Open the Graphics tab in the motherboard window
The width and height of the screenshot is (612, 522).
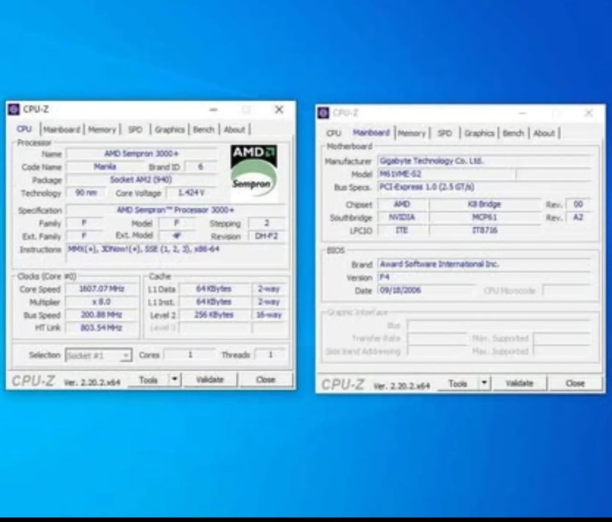479,133
